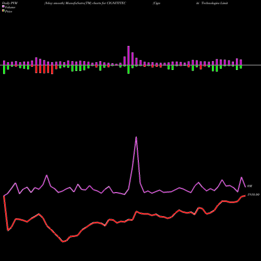This screenshot has width=261, height=261.
Task: Click the Volume legend color swatch
Action: tap(3, 7)
